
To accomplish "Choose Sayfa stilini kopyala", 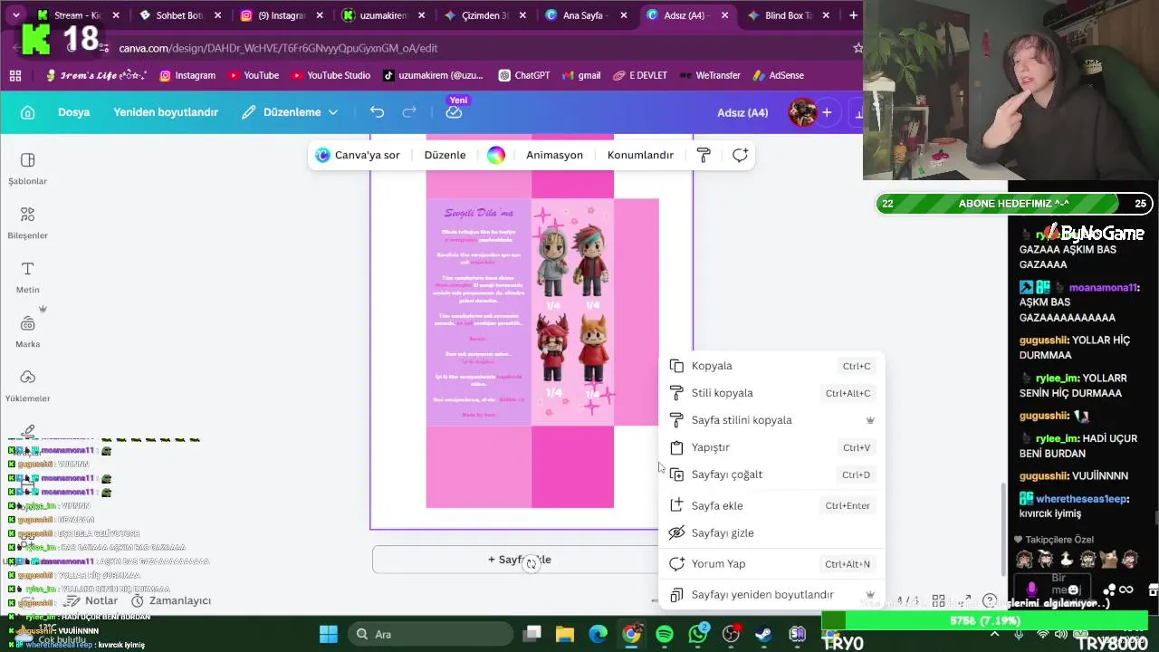I will [x=770, y=420].
